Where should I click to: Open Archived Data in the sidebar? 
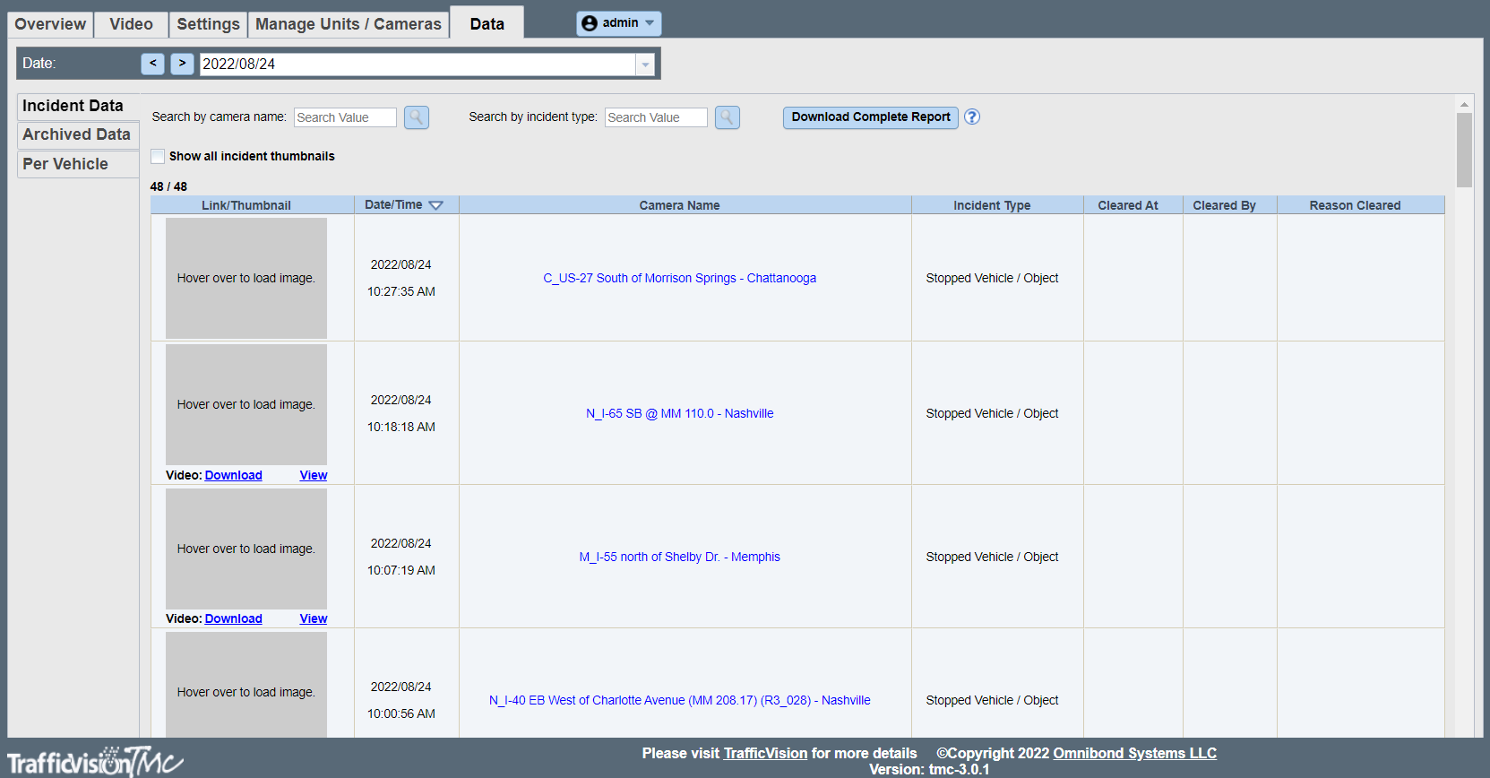[78, 134]
